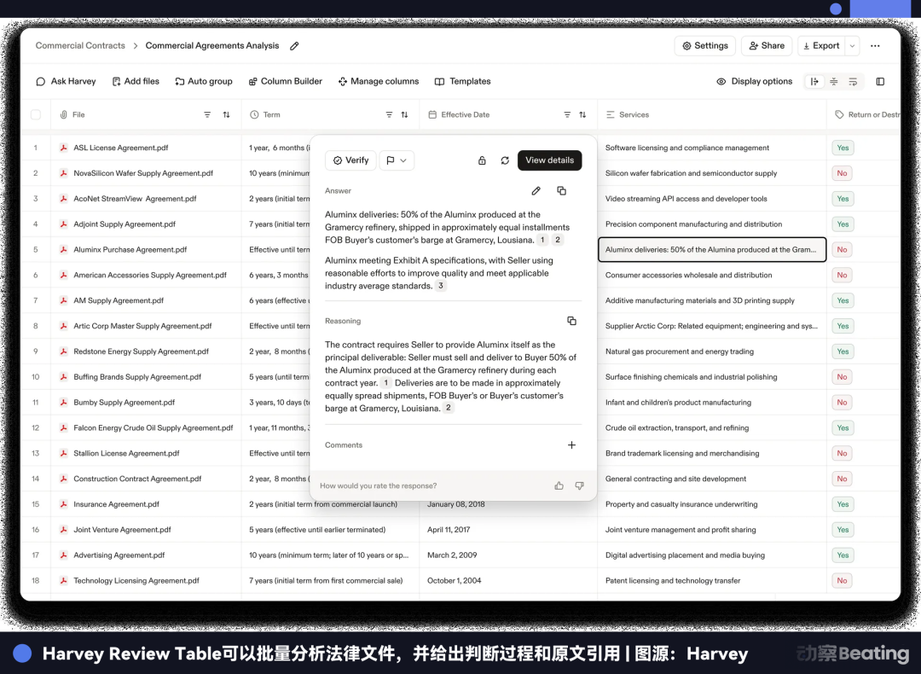Rate the response thumbs up

559,486
